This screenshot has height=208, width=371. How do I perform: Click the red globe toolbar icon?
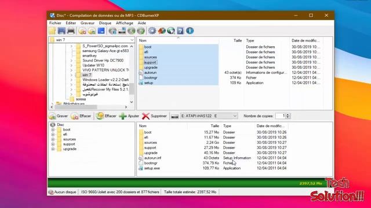click(x=162, y=31)
